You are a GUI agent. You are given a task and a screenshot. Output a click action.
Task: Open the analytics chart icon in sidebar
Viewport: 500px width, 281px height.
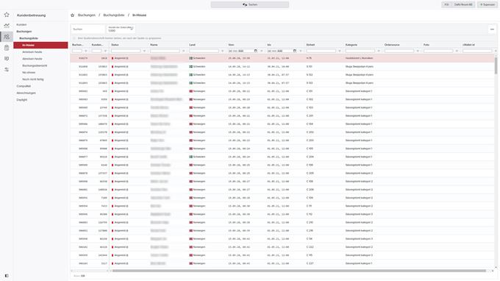7,26
